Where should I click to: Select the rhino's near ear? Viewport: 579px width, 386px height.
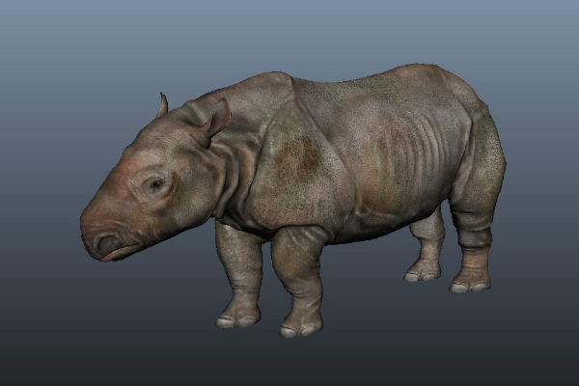tap(214, 121)
